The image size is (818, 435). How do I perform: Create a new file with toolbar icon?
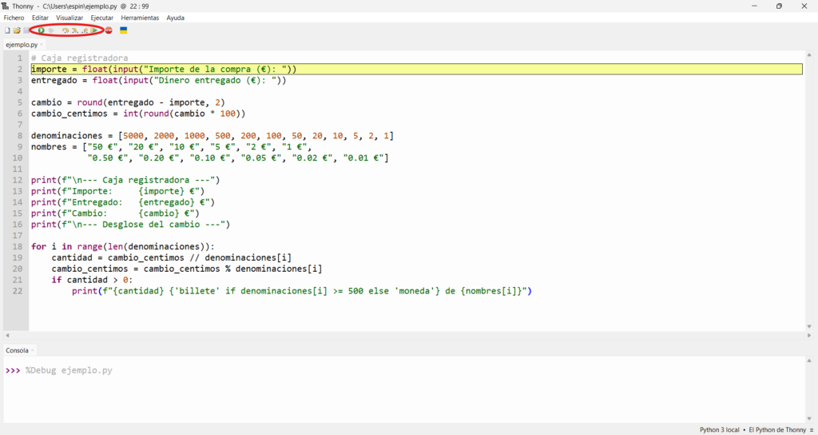pos(7,30)
